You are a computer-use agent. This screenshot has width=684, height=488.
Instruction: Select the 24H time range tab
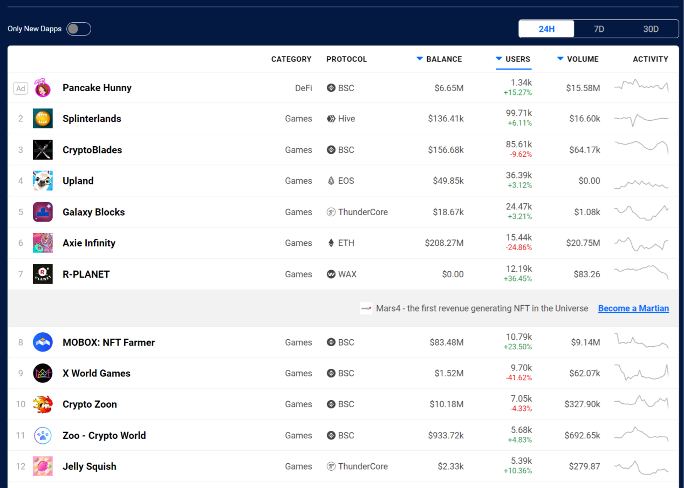pyautogui.click(x=546, y=29)
